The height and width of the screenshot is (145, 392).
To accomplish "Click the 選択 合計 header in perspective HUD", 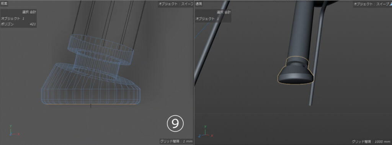I will coord(224,12).
